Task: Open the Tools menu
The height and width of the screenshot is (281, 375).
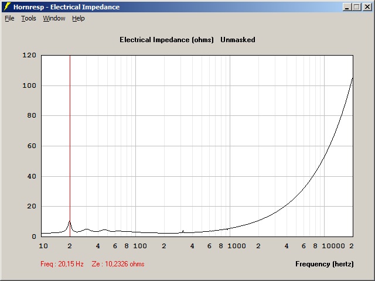Action: (x=29, y=18)
